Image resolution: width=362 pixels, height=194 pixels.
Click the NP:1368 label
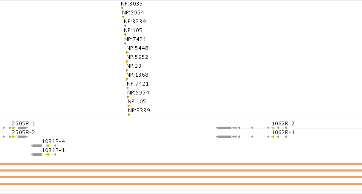pos(137,75)
